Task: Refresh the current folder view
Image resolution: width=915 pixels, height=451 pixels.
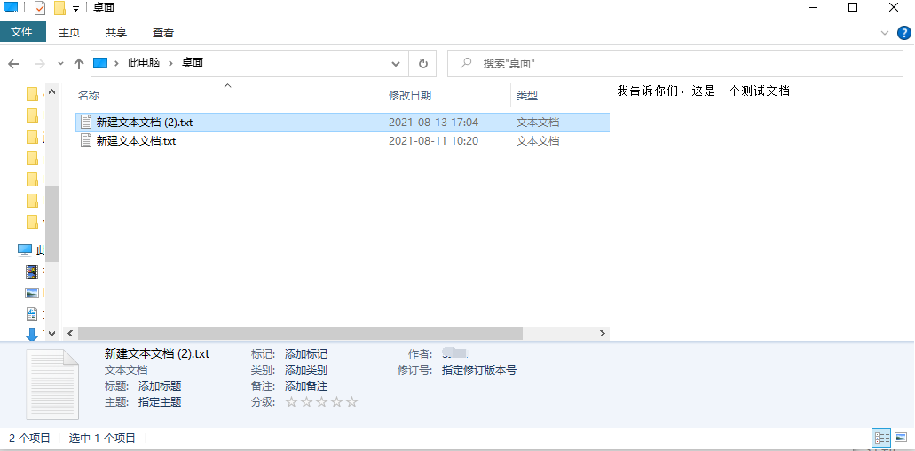Action: 422,64
